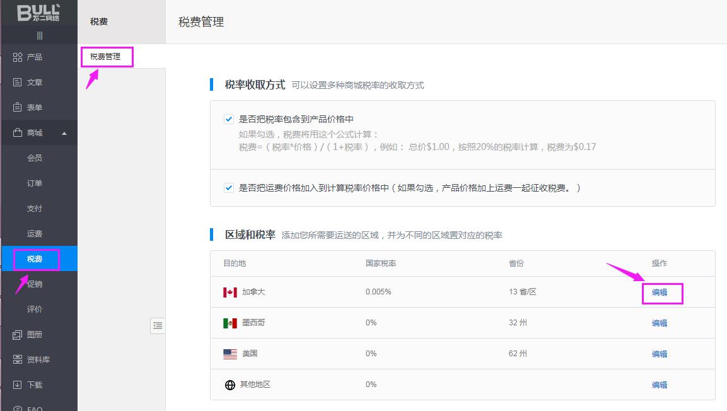Collapse the 商城 store menu arrow
Viewport: 727px width, 411px height.
click(x=64, y=133)
